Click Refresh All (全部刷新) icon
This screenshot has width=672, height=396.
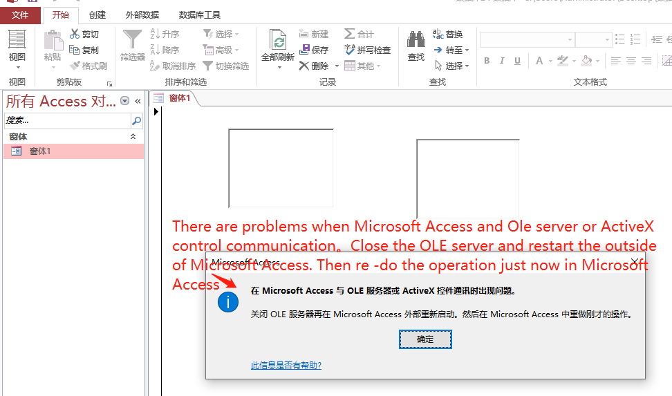[278, 40]
